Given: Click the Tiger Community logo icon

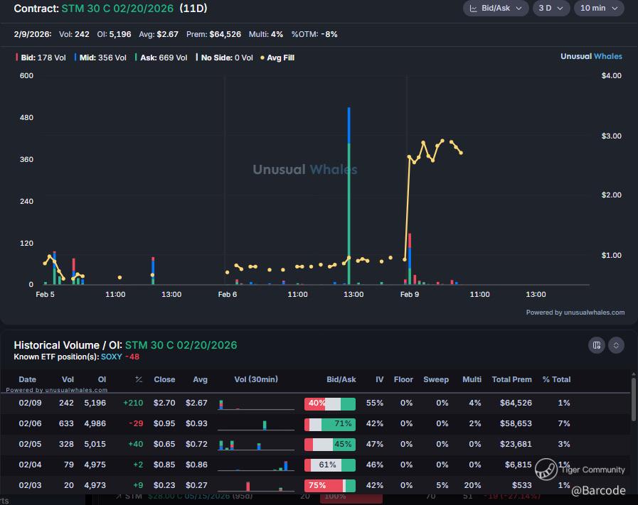Looking at the screenshot, I should coord(546,469).
